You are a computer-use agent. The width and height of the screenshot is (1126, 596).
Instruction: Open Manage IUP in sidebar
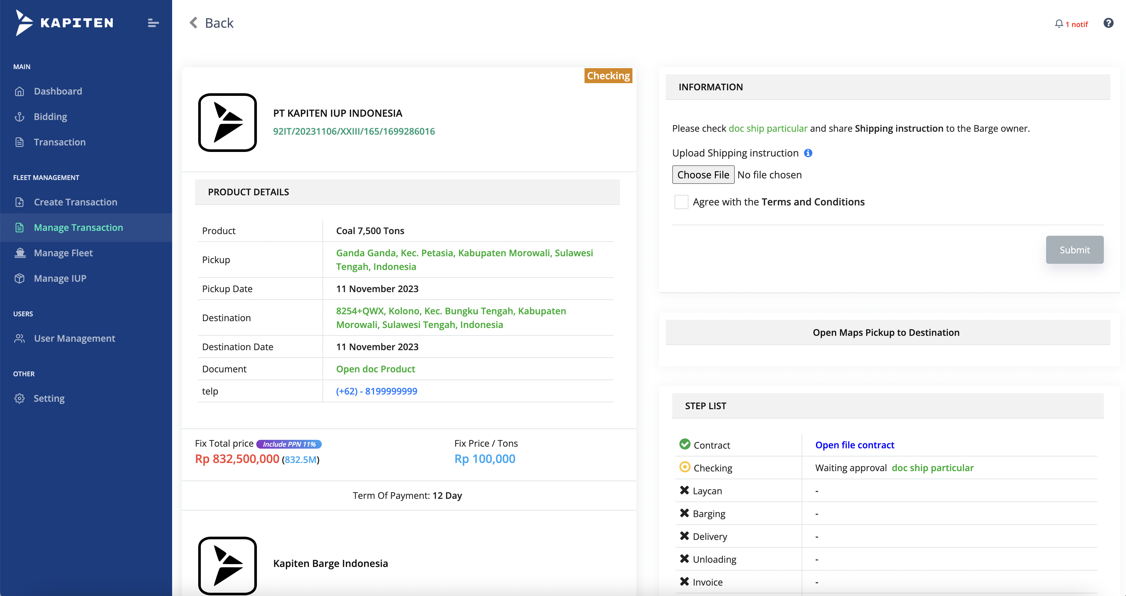[86, 278]
